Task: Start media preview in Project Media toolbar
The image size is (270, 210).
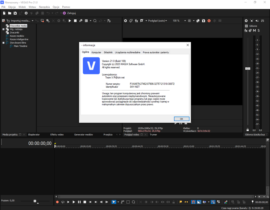Action: (70, 21)
